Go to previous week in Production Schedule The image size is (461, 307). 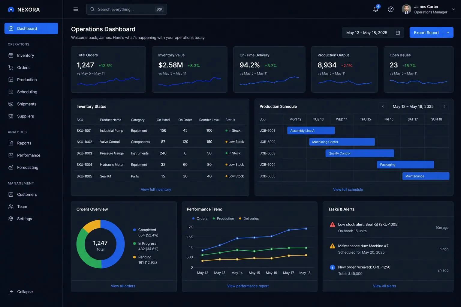383,106
